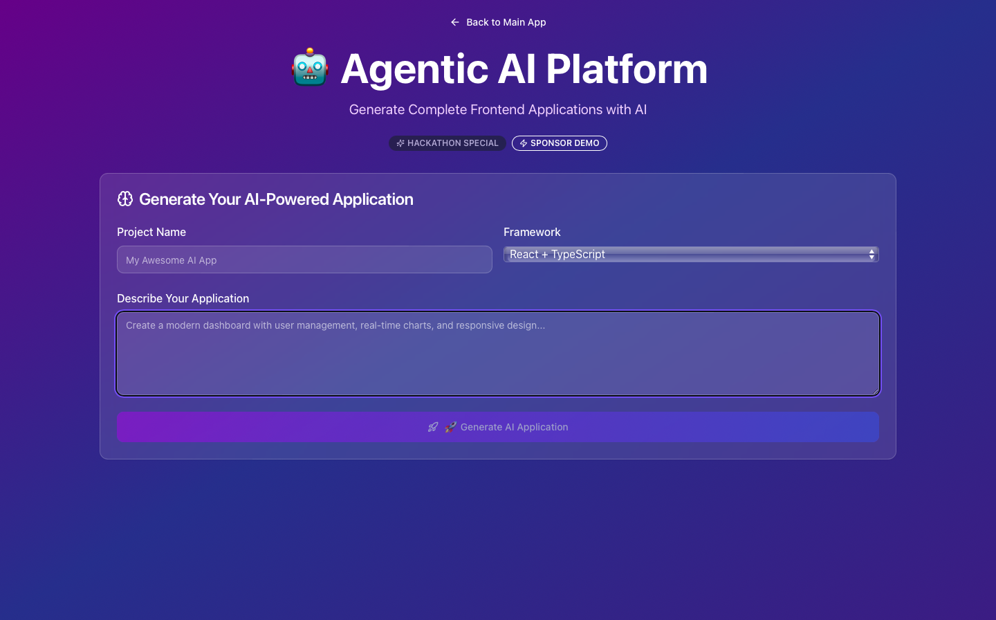Click the Agentic AI Platform title

pyautogui.click(x=524, y=69)
